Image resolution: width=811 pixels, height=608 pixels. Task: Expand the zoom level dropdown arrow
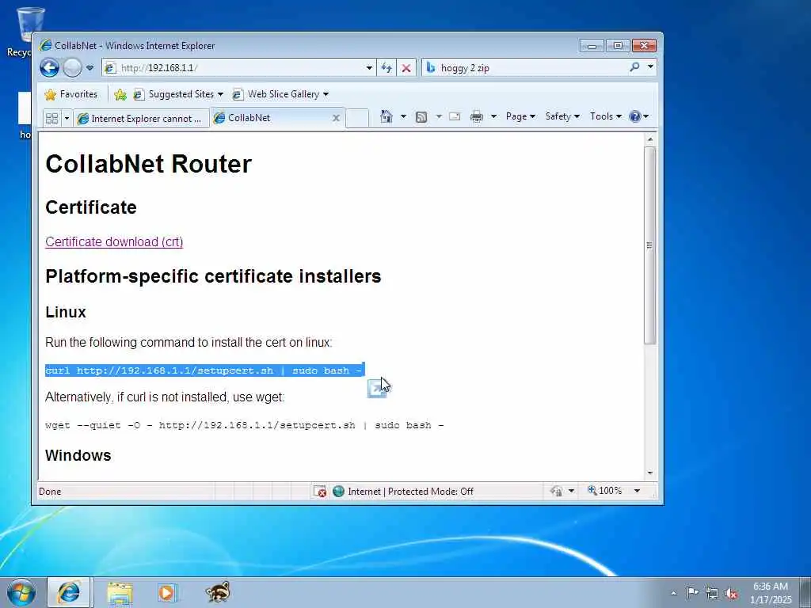click(638, 491)
